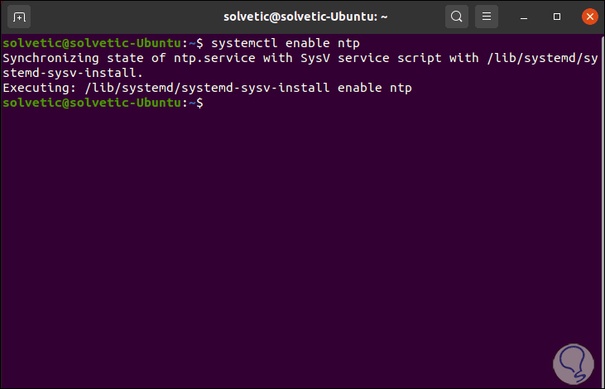This screenshot has height=389, width=605.
Task: Click the systemctl command word
Action: point(244,43)
